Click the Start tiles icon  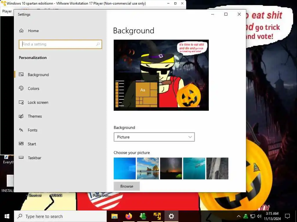(21, 144)
